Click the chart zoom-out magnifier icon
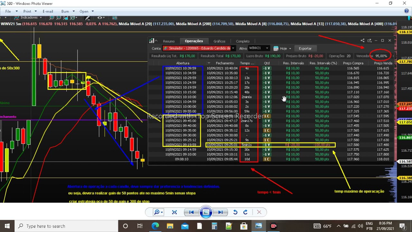This screenshot has height=232, width=412. pyautogui.click(x=59, y=17)
